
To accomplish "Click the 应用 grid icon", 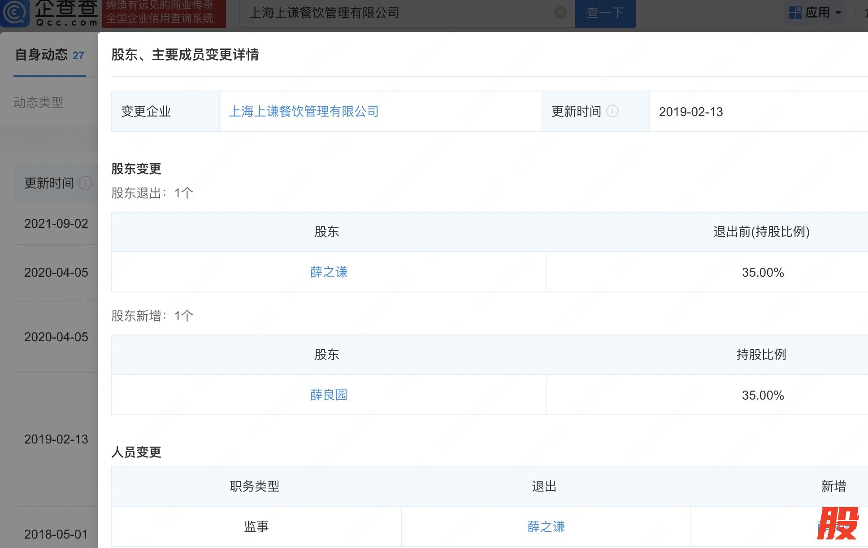I will pos(795,13).
